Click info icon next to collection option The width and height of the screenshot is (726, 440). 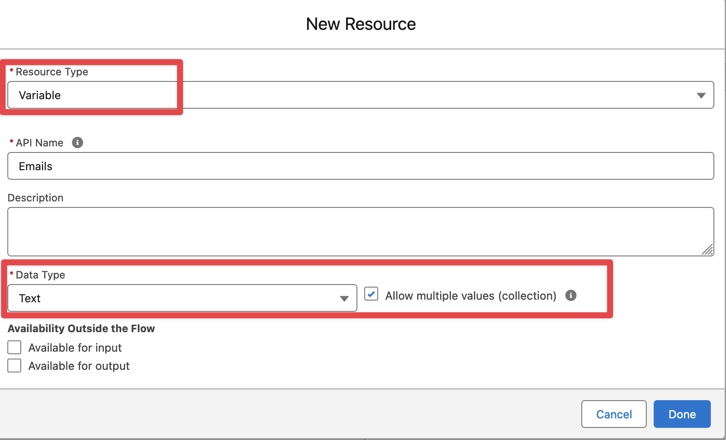pos(571,295)
